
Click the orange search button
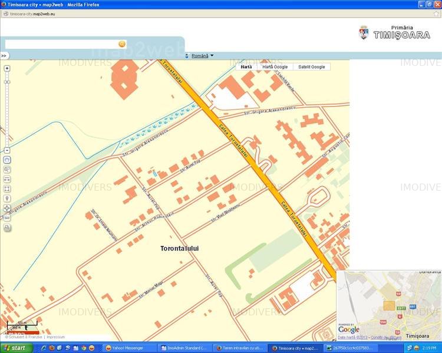[x=122, y=44]
